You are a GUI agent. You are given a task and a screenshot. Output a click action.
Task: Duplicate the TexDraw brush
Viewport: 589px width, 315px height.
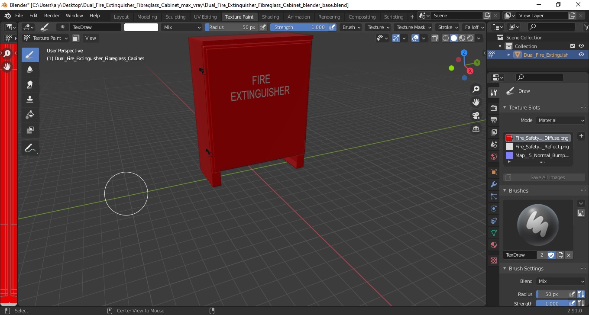coord(560,255)
